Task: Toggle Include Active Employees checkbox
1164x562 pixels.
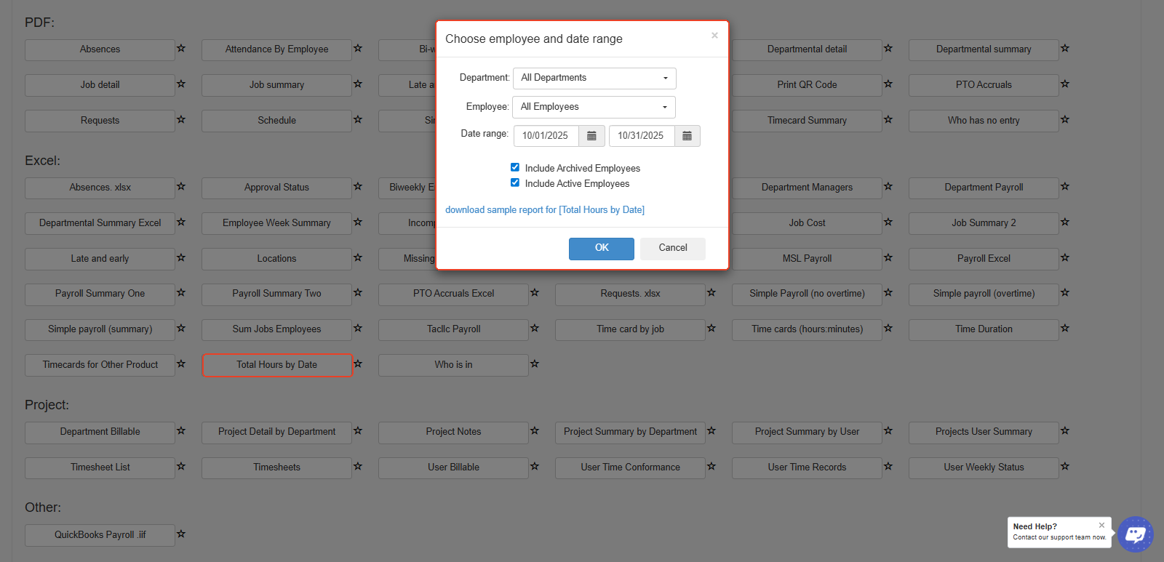Action: coord(515,183)
